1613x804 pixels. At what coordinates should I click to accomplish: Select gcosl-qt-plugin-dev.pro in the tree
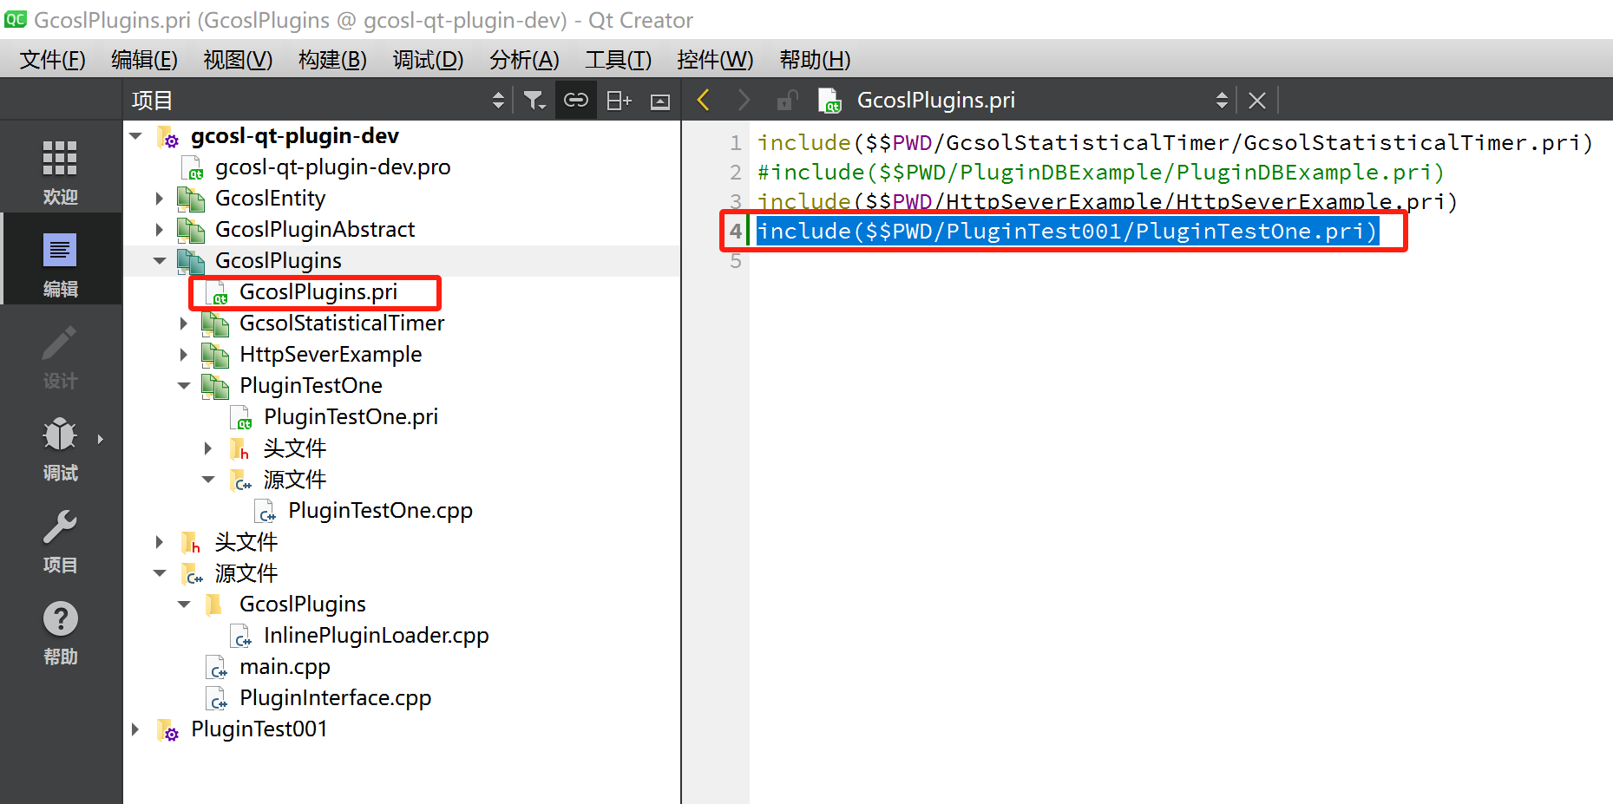[x=332, y=167]
